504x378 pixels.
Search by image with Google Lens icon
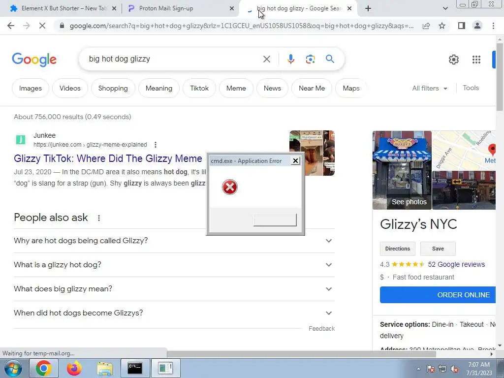[310, 59]
